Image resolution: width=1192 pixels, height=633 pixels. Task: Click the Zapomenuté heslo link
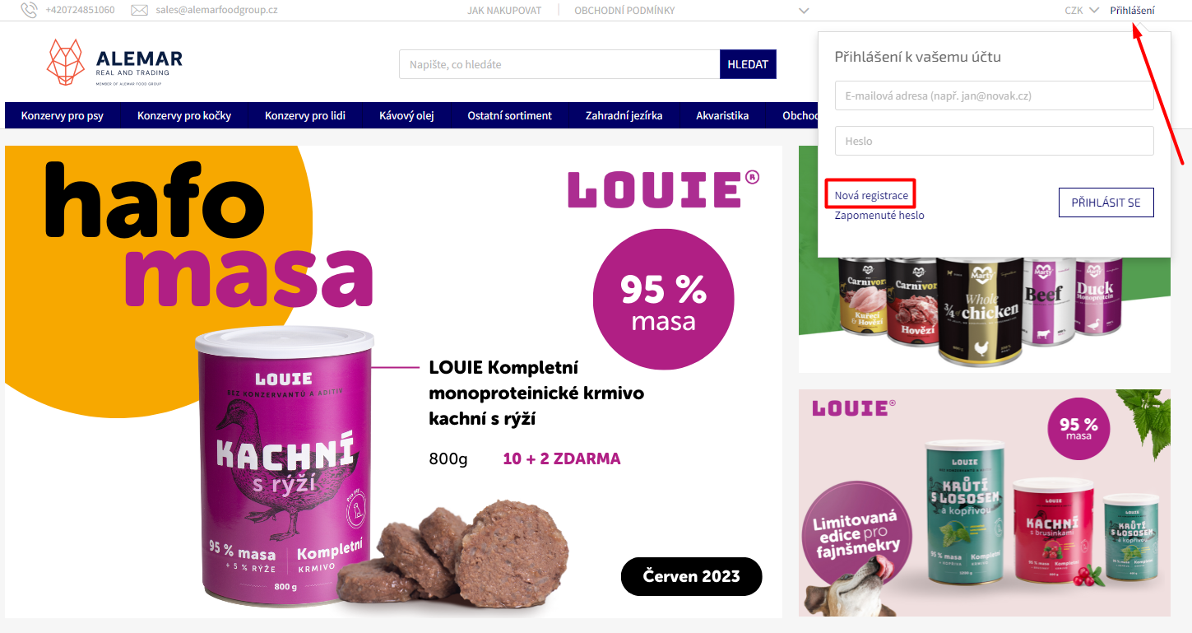click(879, 215)
